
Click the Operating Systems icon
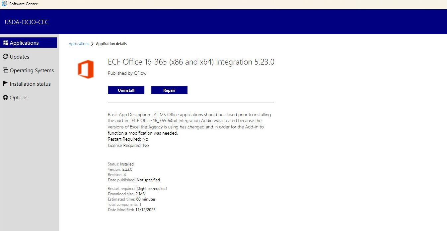(x=5, y=70)
